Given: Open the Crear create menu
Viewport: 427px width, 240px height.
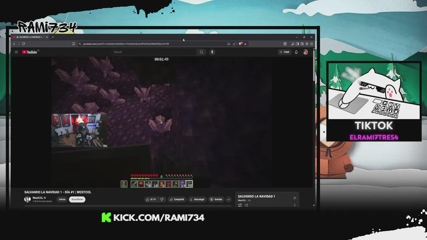Looking at the screenshot, I should (x=285, y=52).
